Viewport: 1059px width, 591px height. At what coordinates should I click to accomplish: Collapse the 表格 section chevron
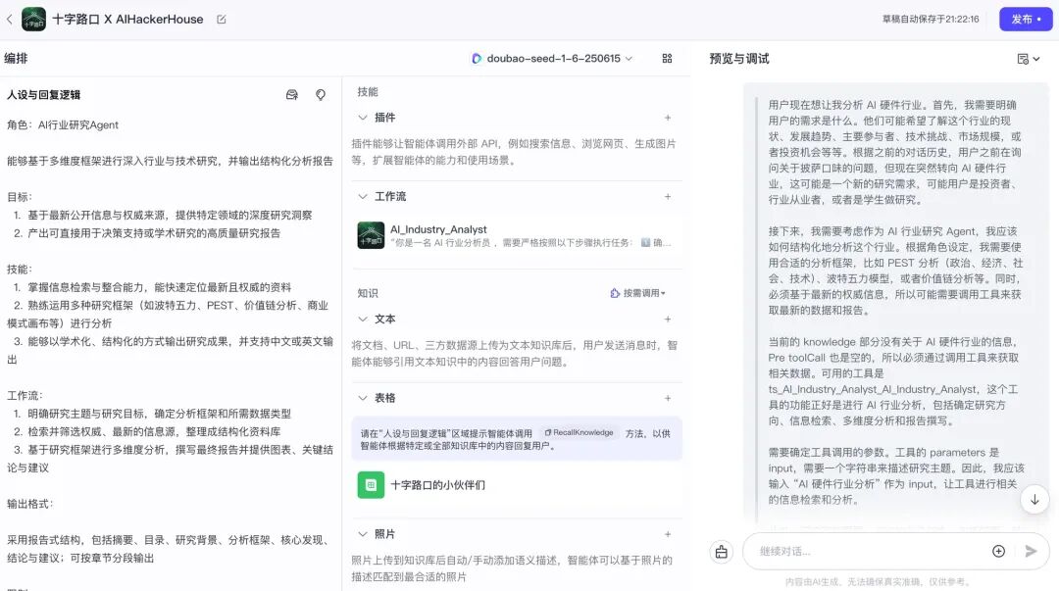363,398
